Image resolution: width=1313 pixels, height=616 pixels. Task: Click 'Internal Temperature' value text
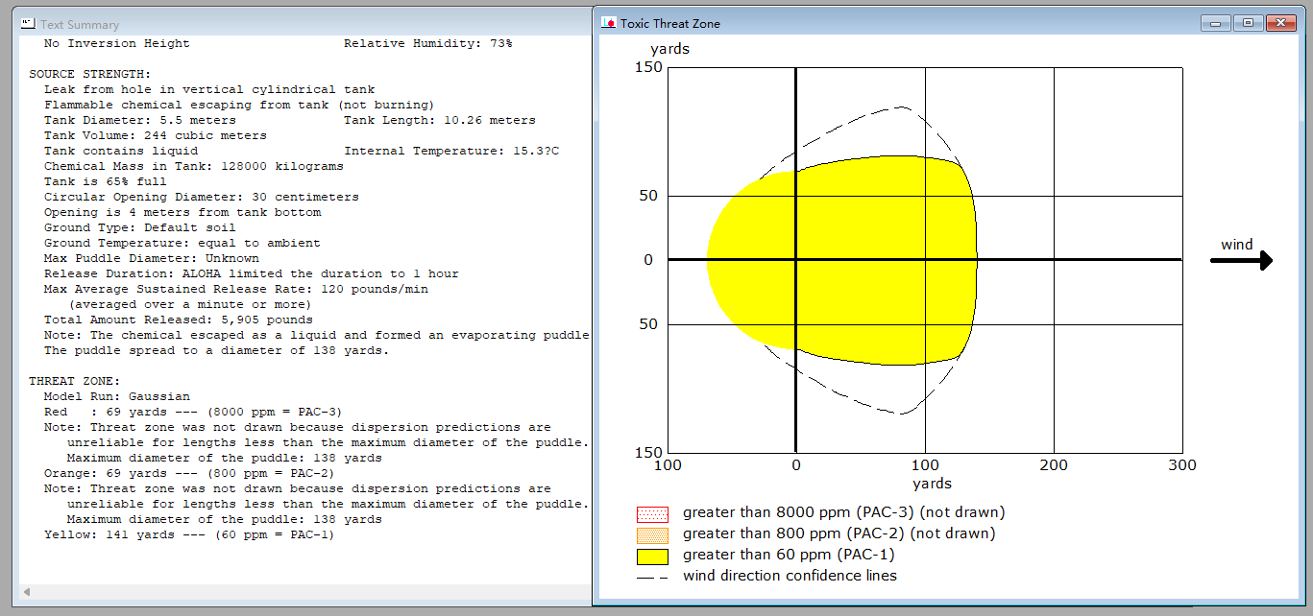click(x=451, y=151)
